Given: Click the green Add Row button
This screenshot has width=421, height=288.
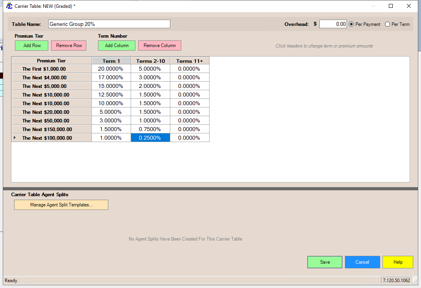Looking at the screenshot, I should (x=32, y=46).
